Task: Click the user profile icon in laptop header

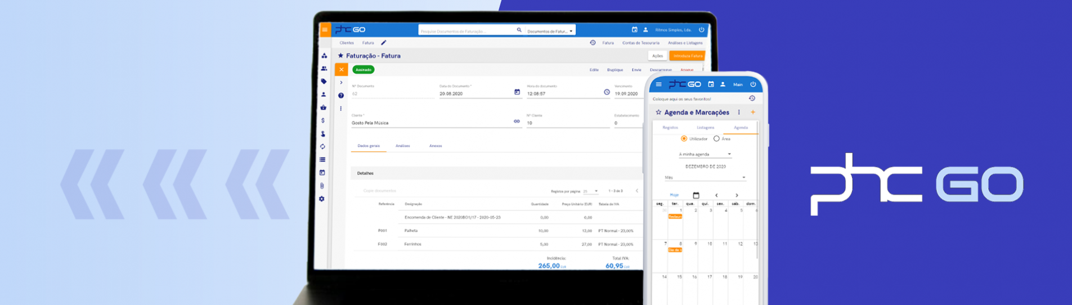Action: click(645, 30)
